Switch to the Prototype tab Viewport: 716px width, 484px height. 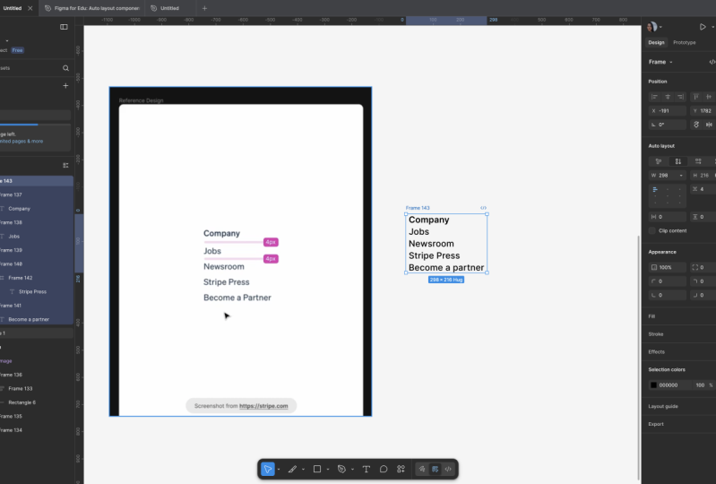tap(684, 42)
